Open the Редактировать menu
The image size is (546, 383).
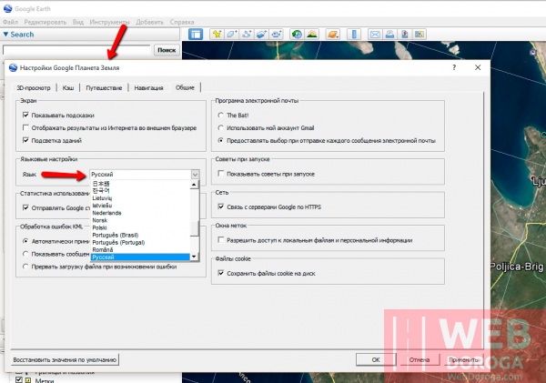coord(45,22)
